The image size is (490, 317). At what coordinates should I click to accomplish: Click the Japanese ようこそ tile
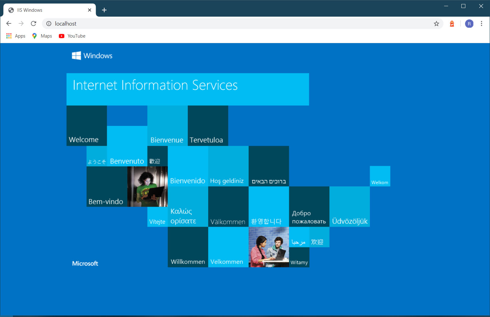[x=97, y=156]
